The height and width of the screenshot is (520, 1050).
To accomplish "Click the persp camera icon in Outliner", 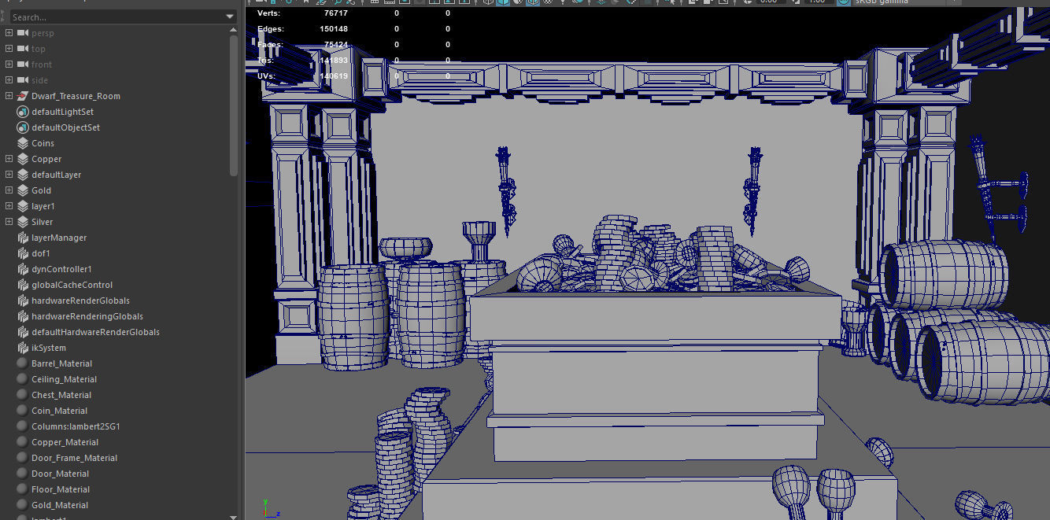I will (x=23, y=33).
